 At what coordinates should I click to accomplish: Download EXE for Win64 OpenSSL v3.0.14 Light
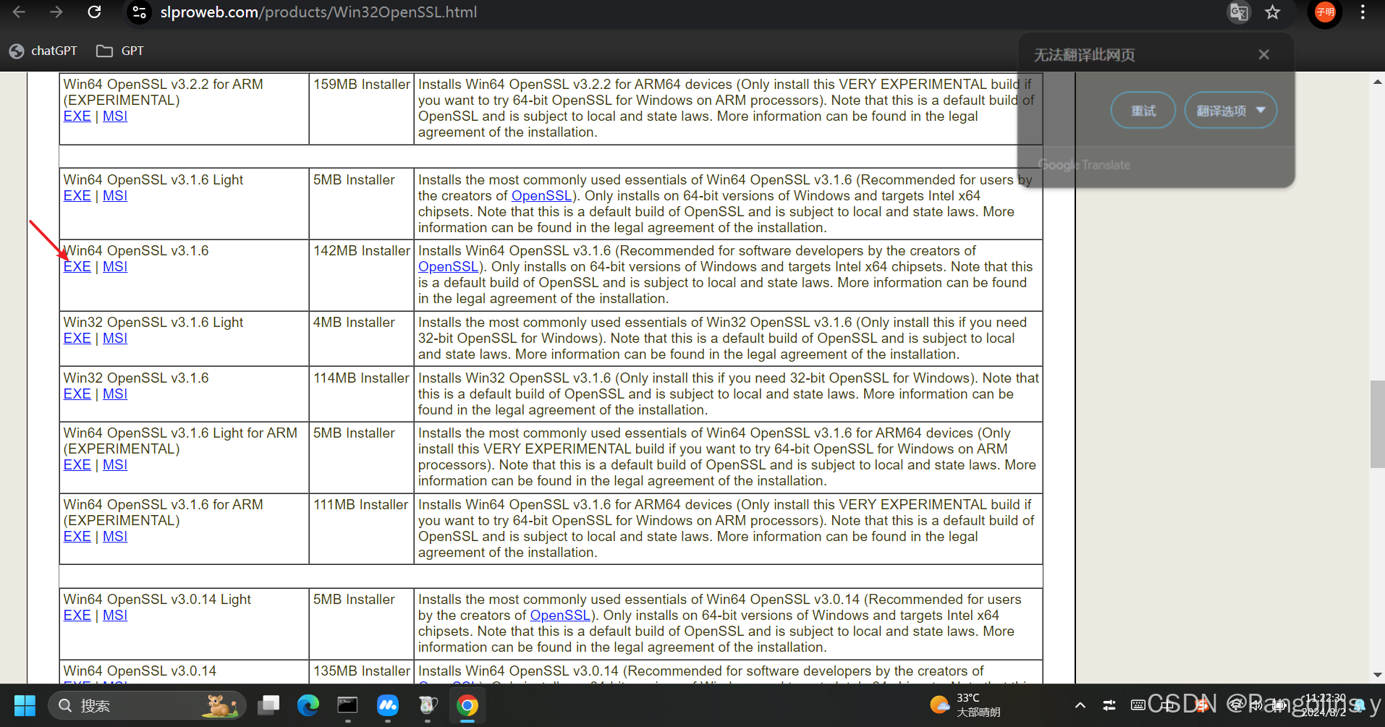pyautogui.click(x=77, y=616)
